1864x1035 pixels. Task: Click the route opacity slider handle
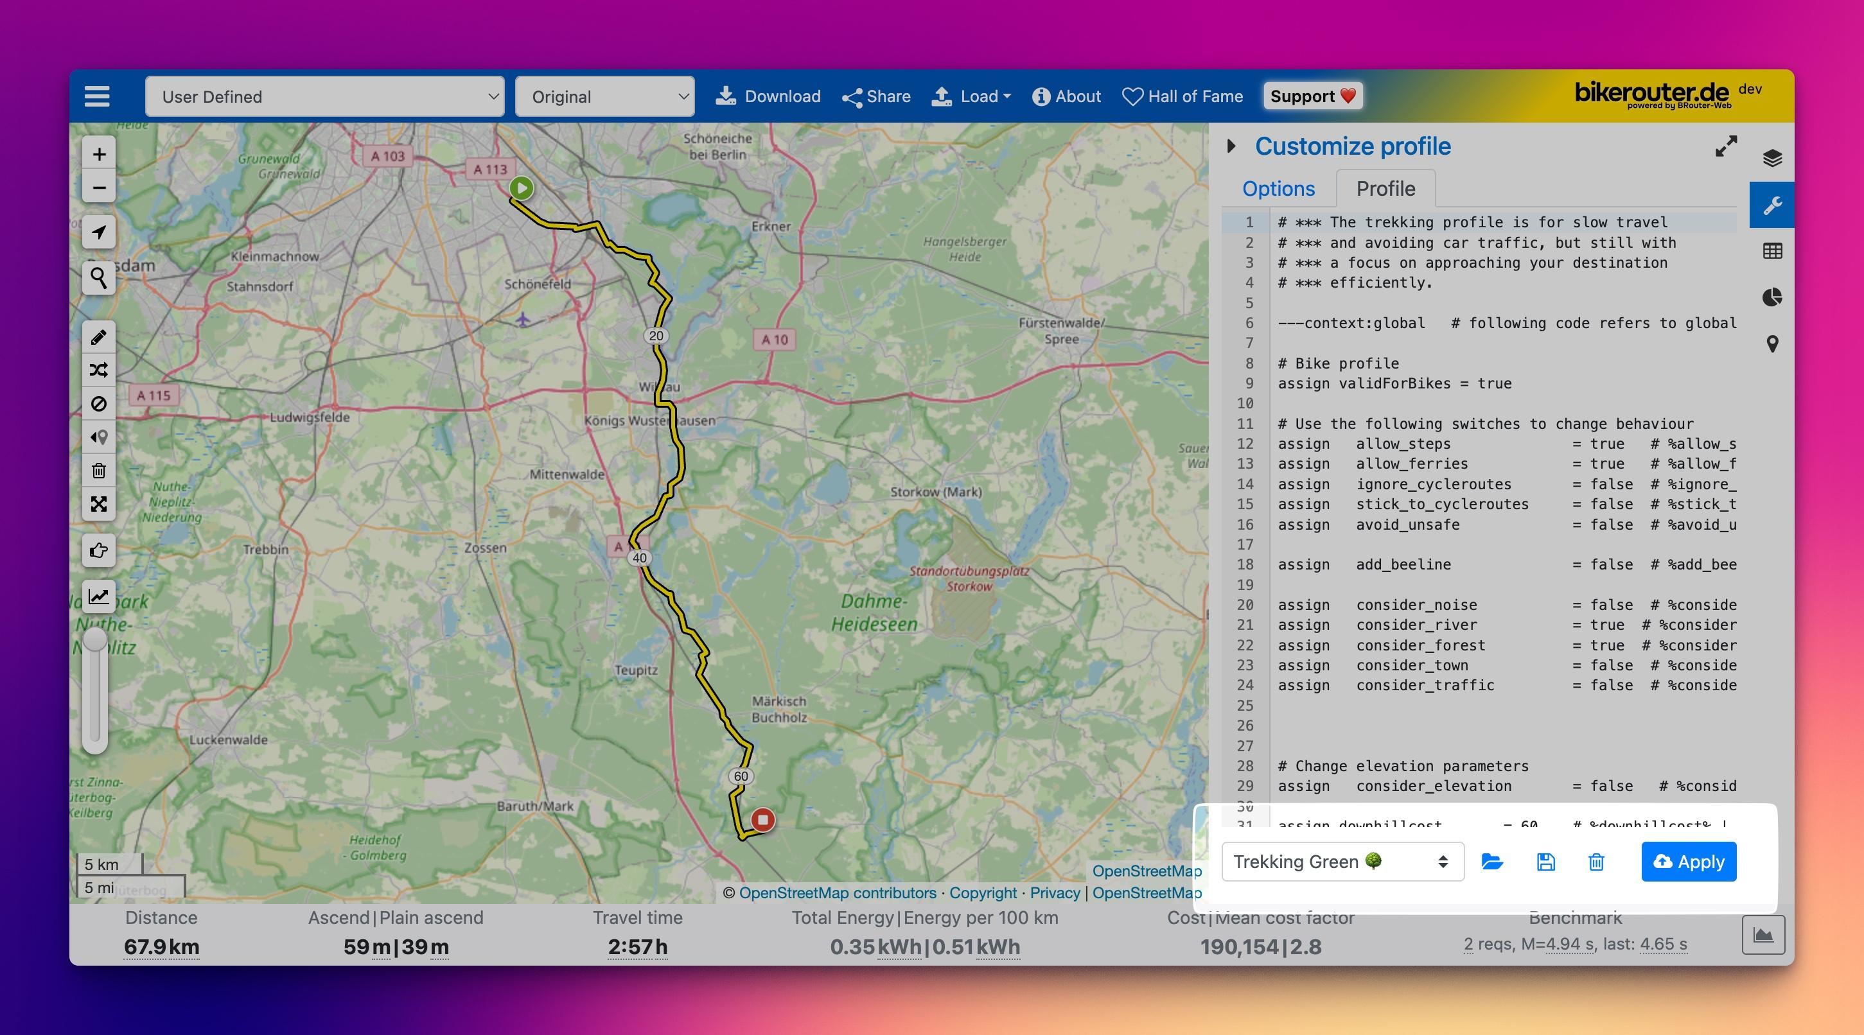(95, 640)
